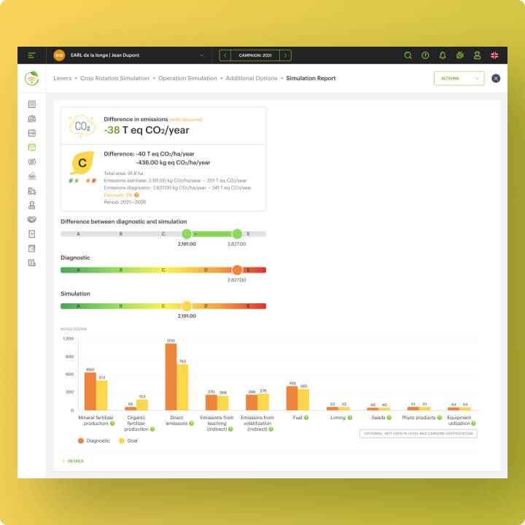The width and height of the screenshot is (525, 525).
Task: Go to next campaign with right arrow
Action: (x=285, y=55)
